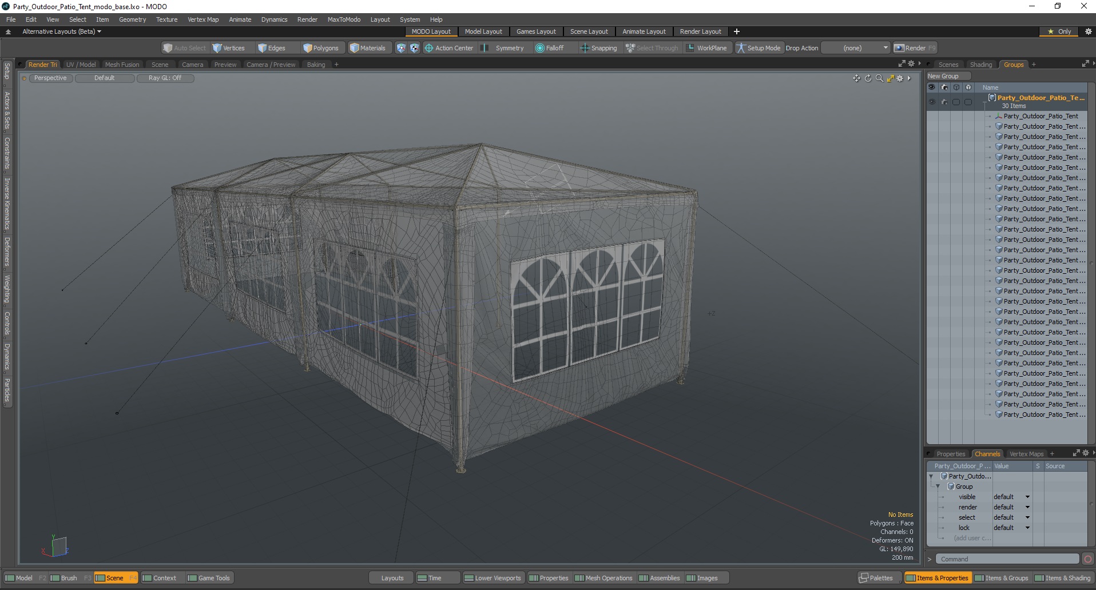
Task: Open viewport settings gear icon
Action: coord(900,78)
